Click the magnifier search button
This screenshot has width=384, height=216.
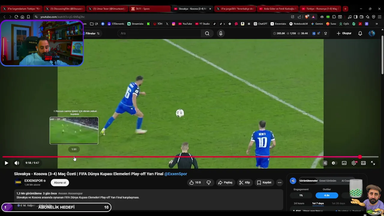tap(207, 33)
